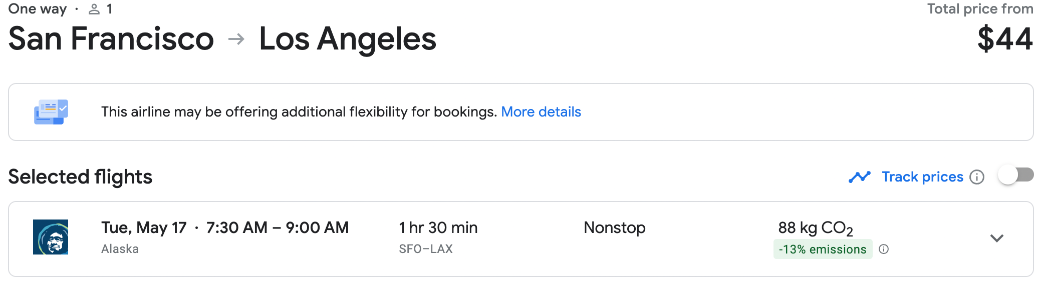The image size is (1038, 284).
Task: Click the Los Angeles destination heading
Action: (348, 38)
